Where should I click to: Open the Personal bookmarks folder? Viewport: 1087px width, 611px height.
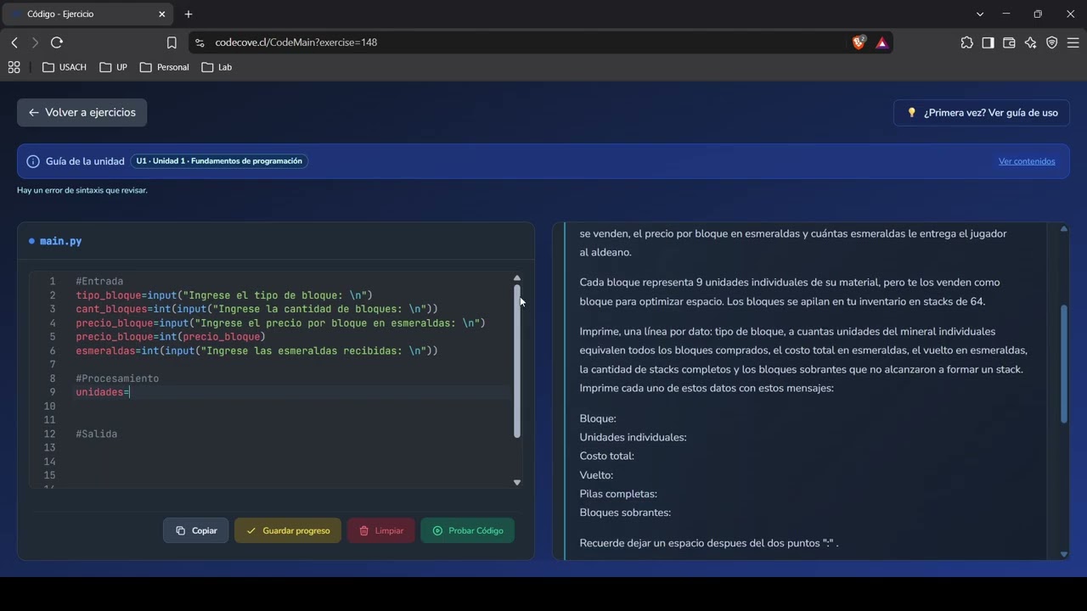(165, 67)
